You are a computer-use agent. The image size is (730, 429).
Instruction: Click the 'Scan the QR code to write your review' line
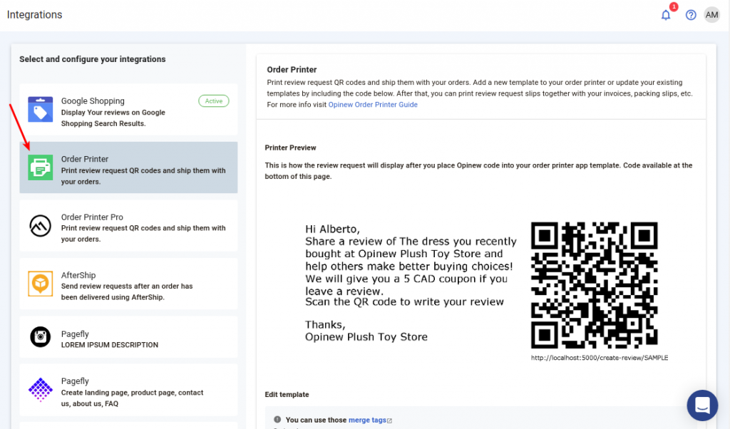pos(405,302)
